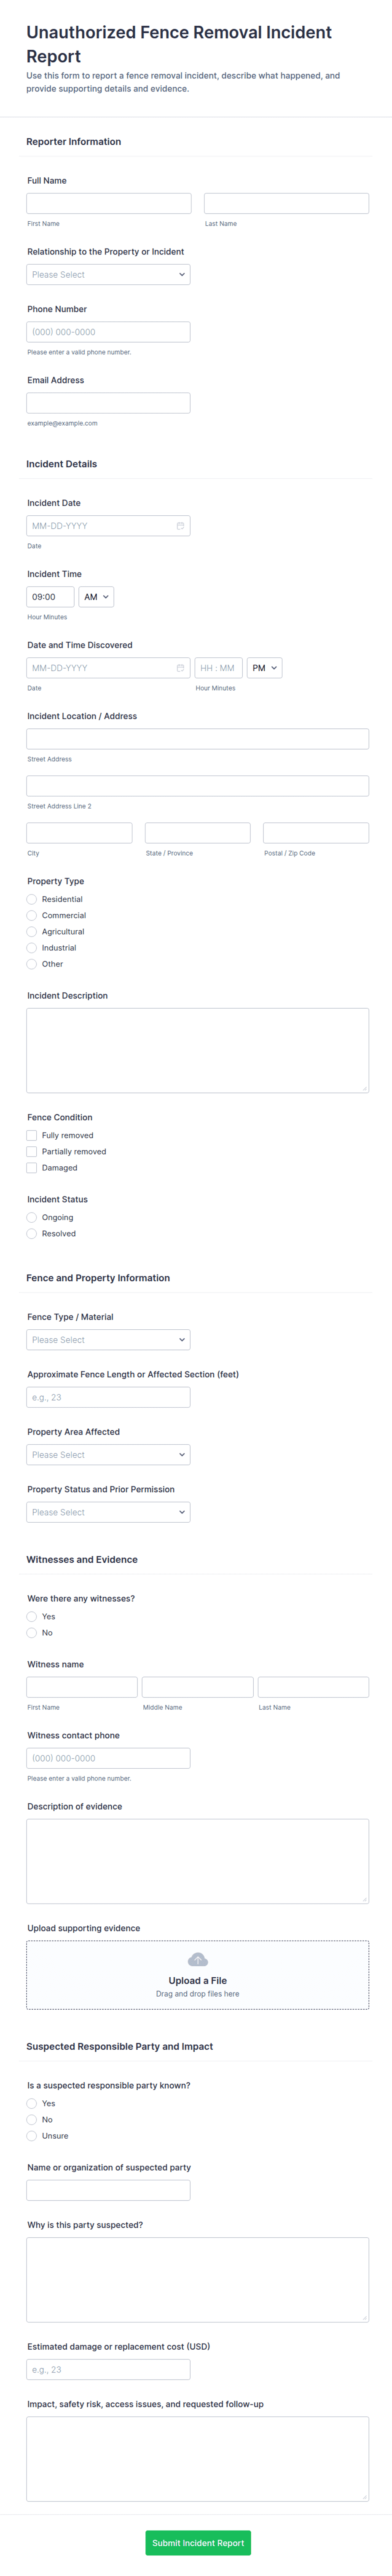Click the Estimated damage cost field
Screen dimensions: 392x2576
pyautogui.click(x=108, y=2370)
